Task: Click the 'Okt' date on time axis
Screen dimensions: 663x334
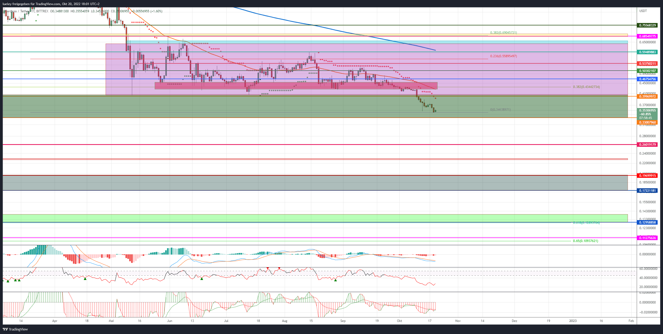Action: click(x=399, y=321)
